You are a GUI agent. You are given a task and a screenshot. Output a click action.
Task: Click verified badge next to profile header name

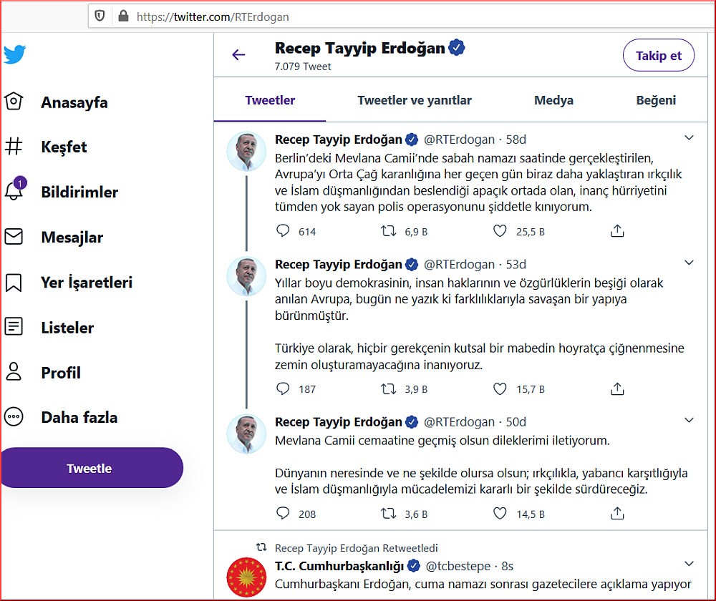(457, 47)
